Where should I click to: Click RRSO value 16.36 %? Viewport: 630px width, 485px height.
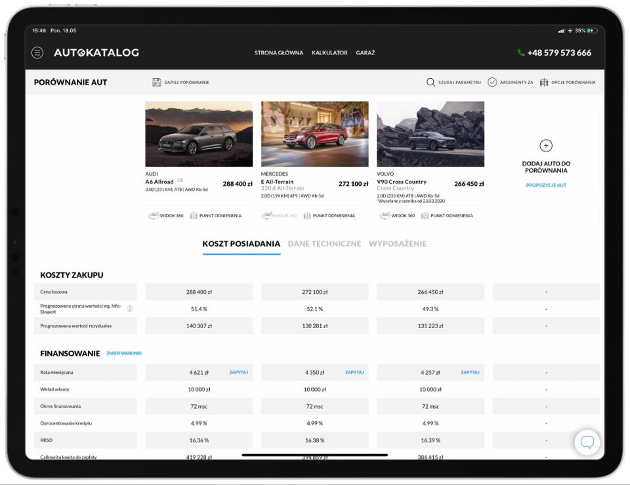click(199, 440)
